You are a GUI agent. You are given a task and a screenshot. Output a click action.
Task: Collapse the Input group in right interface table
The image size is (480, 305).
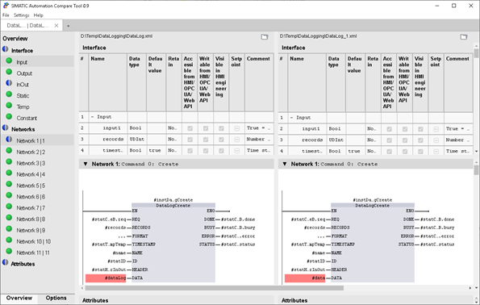tap(291, 118)
